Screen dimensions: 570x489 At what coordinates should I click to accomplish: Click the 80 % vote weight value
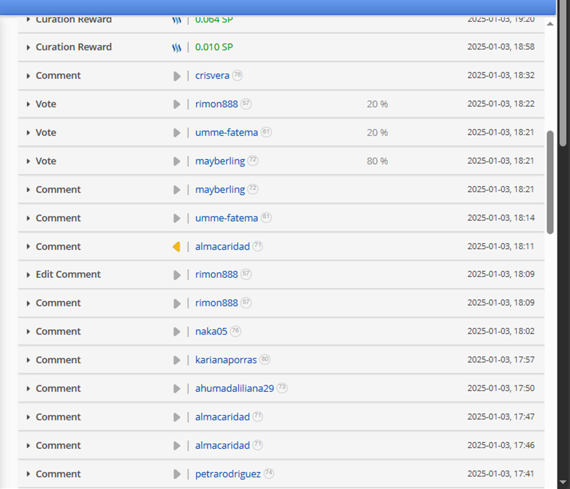click(378, 161)
